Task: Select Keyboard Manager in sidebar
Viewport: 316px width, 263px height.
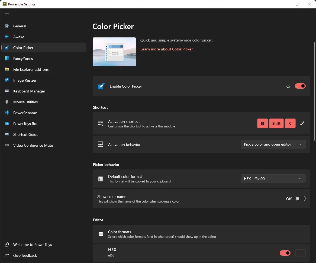Action: pos(44,91)
